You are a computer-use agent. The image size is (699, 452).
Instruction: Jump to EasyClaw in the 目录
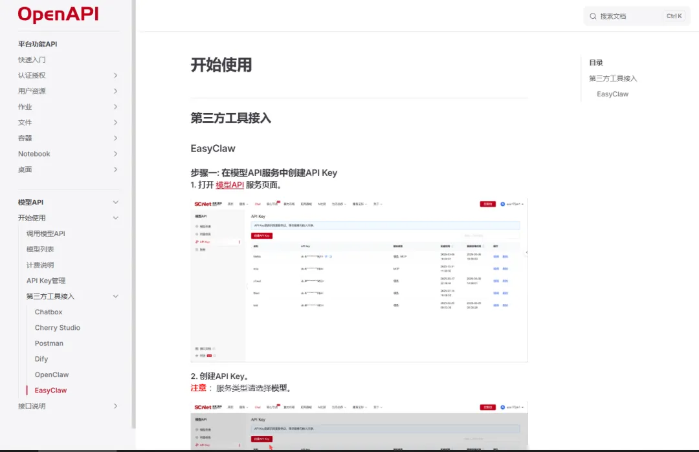click(612, 94)
